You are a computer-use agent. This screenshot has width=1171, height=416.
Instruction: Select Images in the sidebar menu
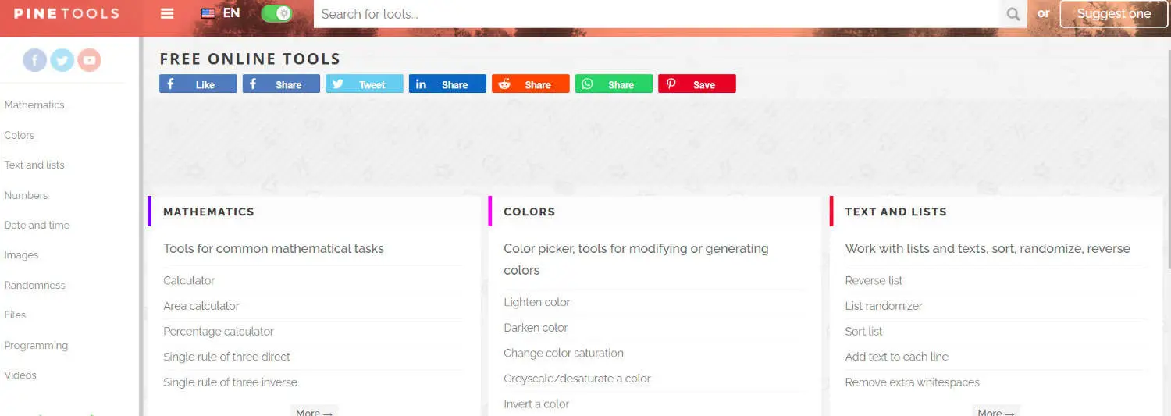coord(21,255)
